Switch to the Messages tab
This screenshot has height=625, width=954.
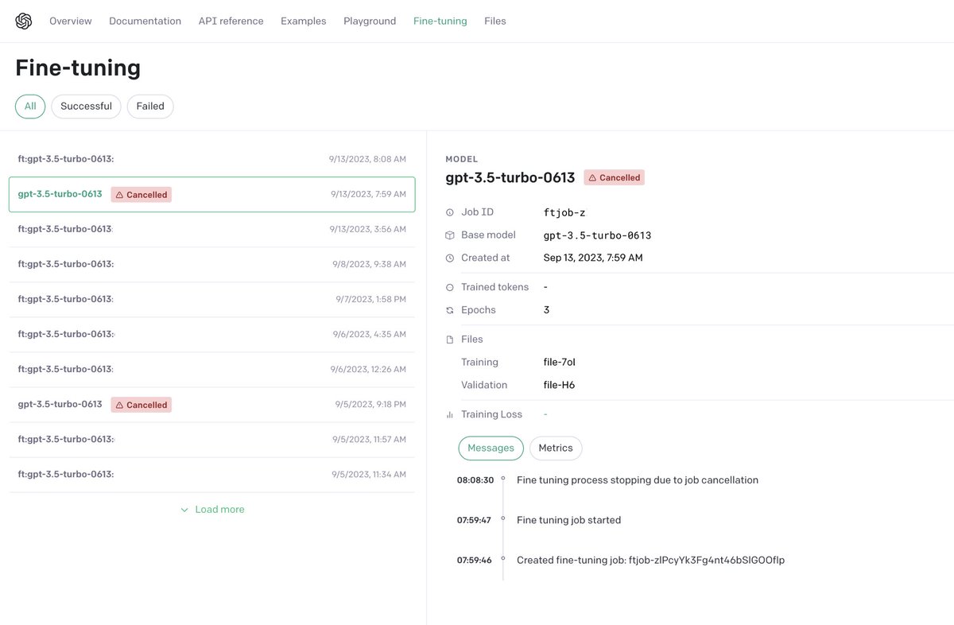click(x=491, y=448)
